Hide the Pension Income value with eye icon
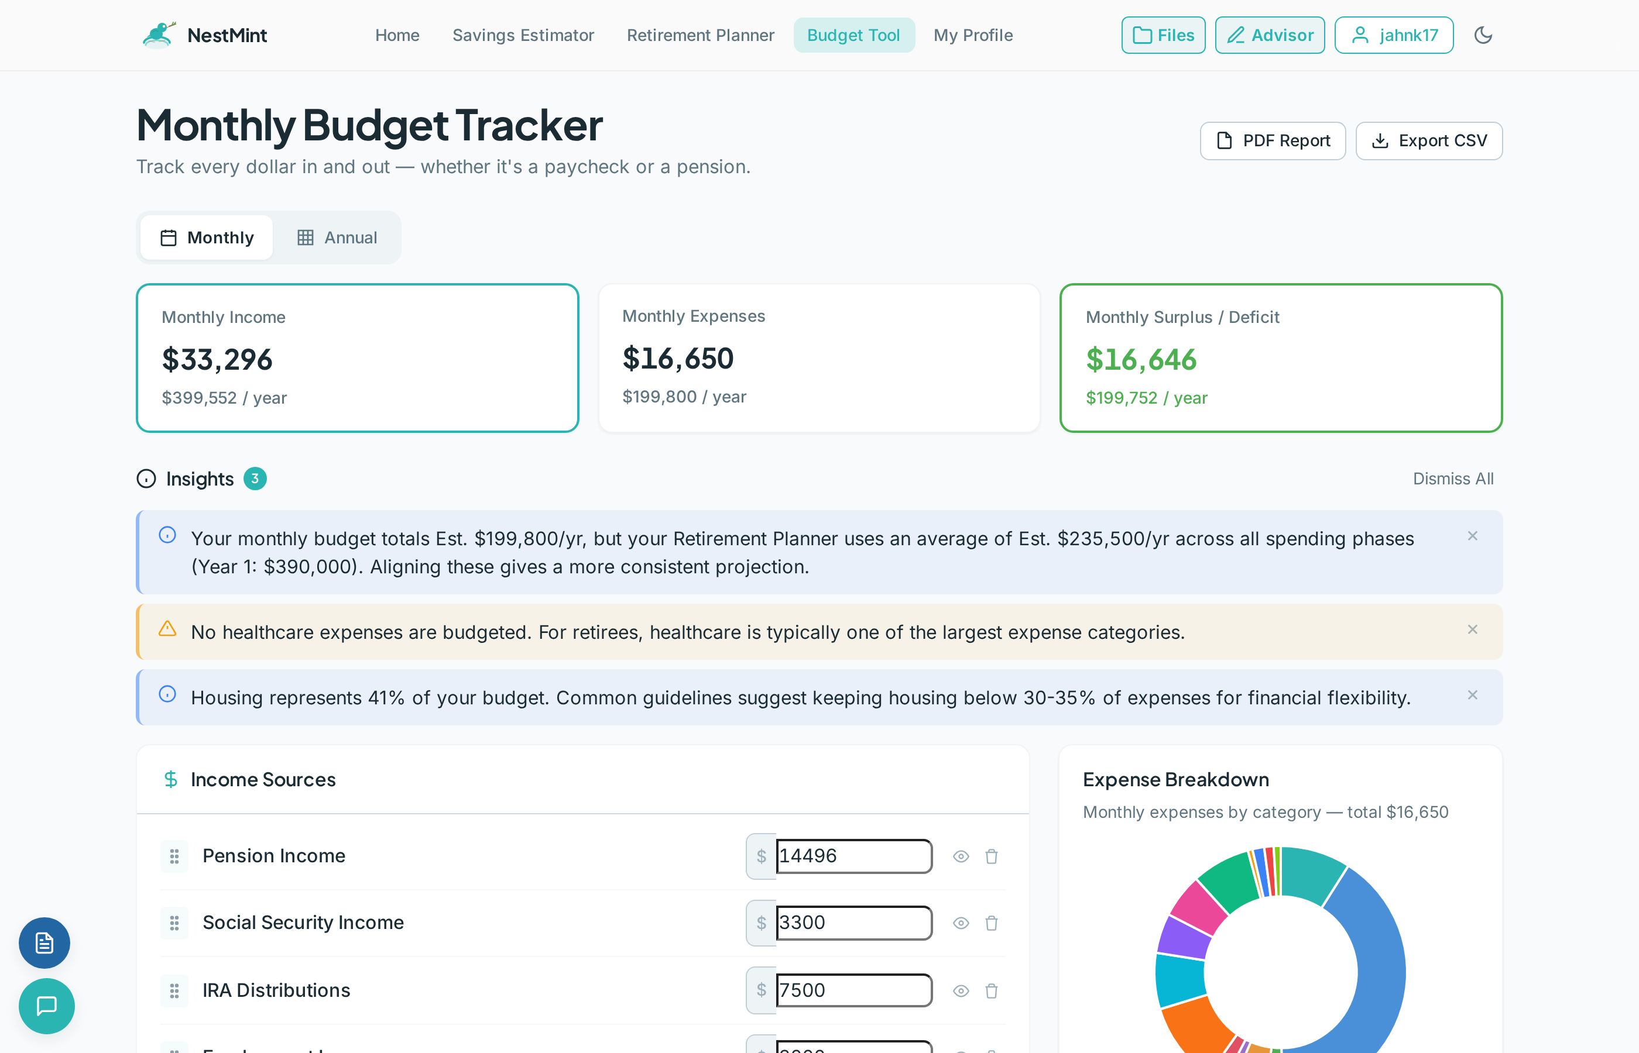 coord(961,856)
